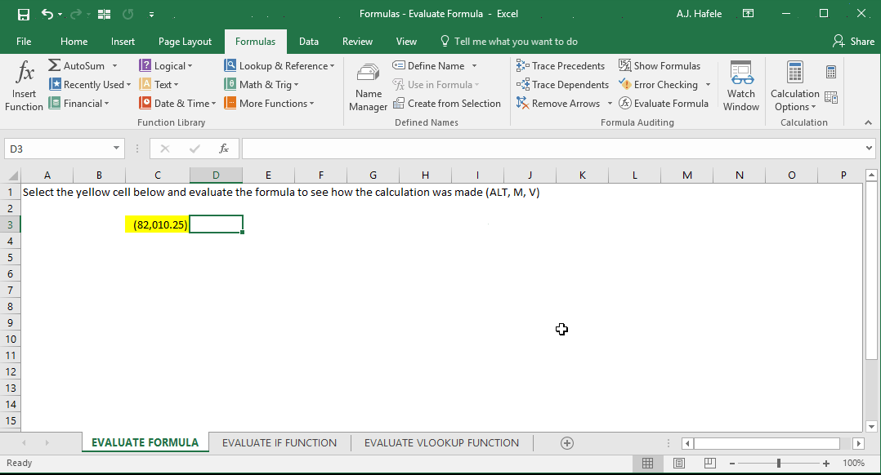Select the yellow cell C3
The width and height of the screenshot is (881, 475).
[157, 224]
